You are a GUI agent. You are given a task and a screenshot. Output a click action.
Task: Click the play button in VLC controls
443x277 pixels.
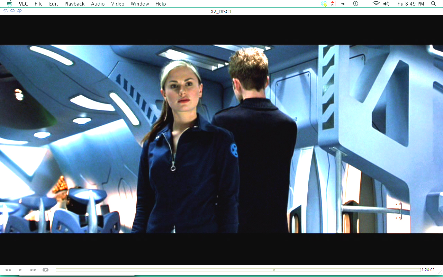(20, 270)
